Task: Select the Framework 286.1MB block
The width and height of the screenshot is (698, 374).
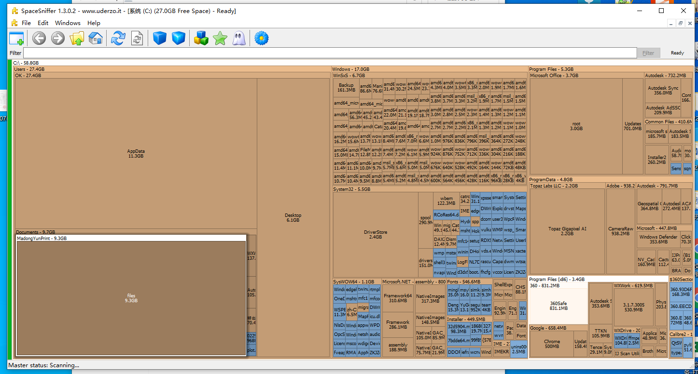Action: (398, 325)
